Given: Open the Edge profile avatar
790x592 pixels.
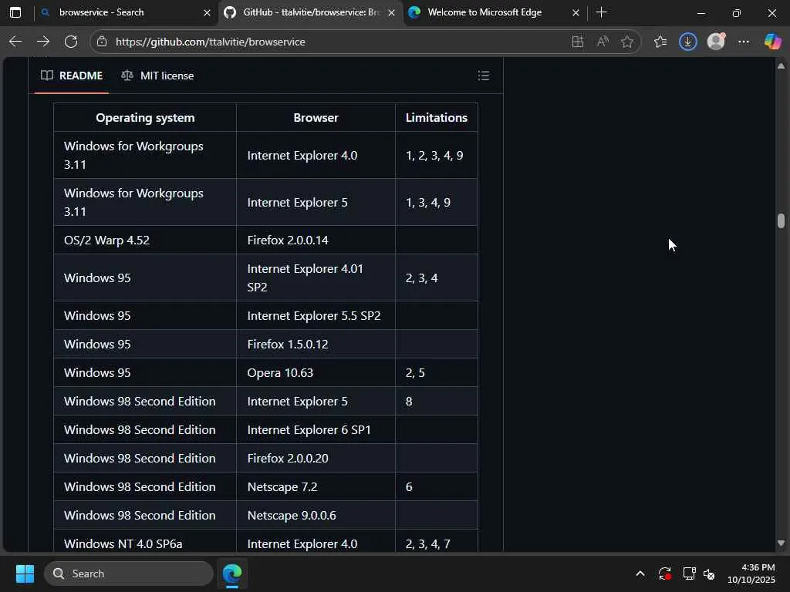Looking at the screenshot, I should click(716, 42).
